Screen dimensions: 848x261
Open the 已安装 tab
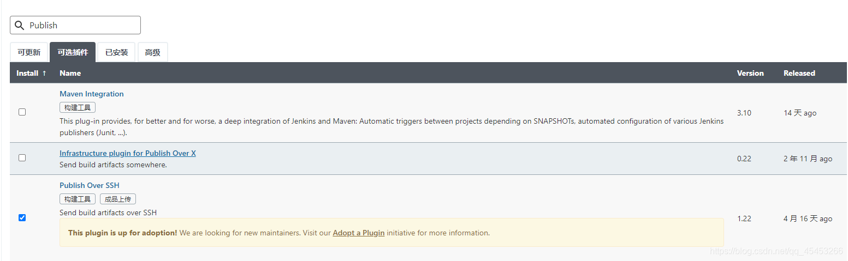[117, 52]
